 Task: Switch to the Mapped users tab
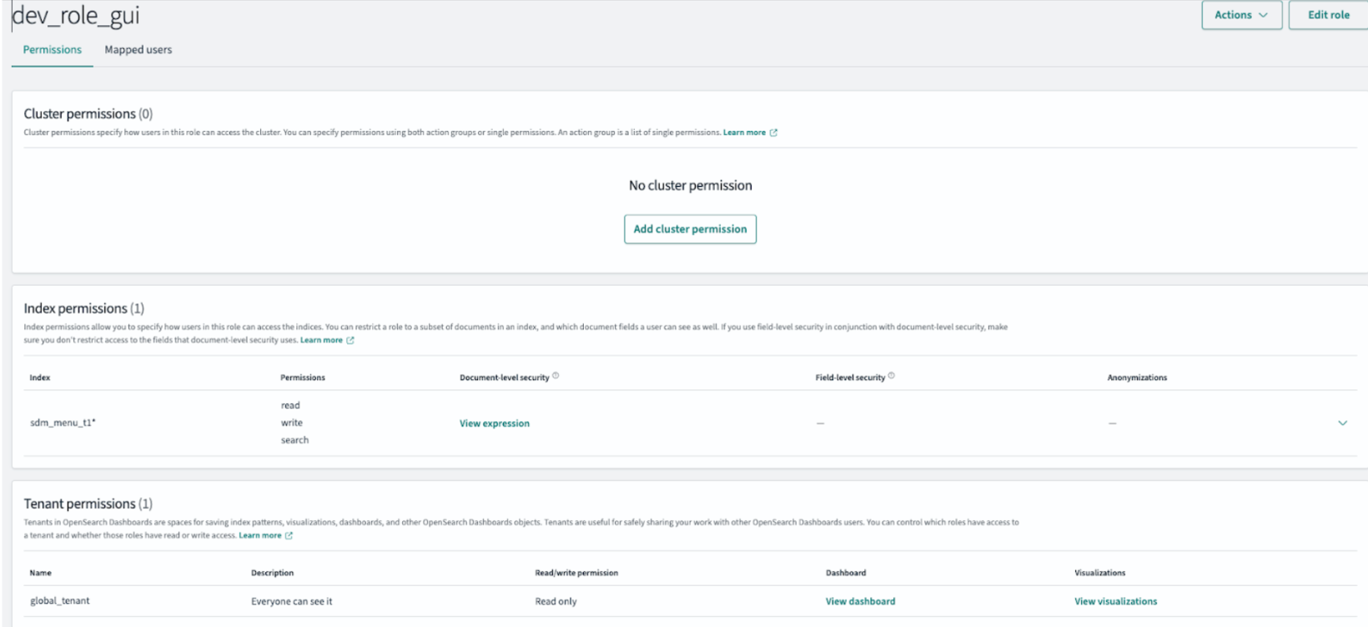click(138, 50)
